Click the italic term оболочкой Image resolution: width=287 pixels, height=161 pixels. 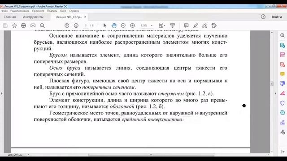click(122, 106)
